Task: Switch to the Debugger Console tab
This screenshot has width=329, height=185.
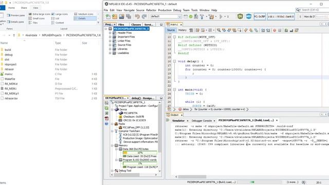Action: 202,121
